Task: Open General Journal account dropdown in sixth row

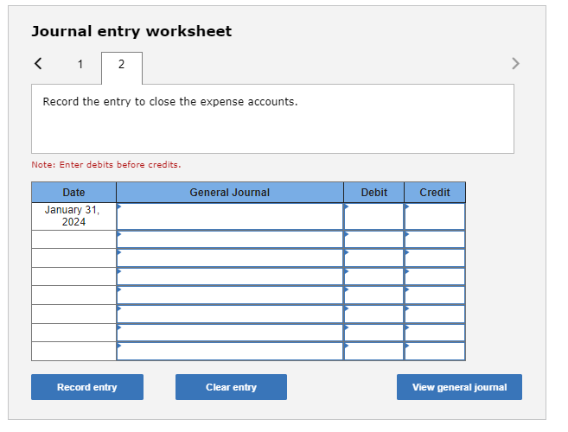Action: 230,314
